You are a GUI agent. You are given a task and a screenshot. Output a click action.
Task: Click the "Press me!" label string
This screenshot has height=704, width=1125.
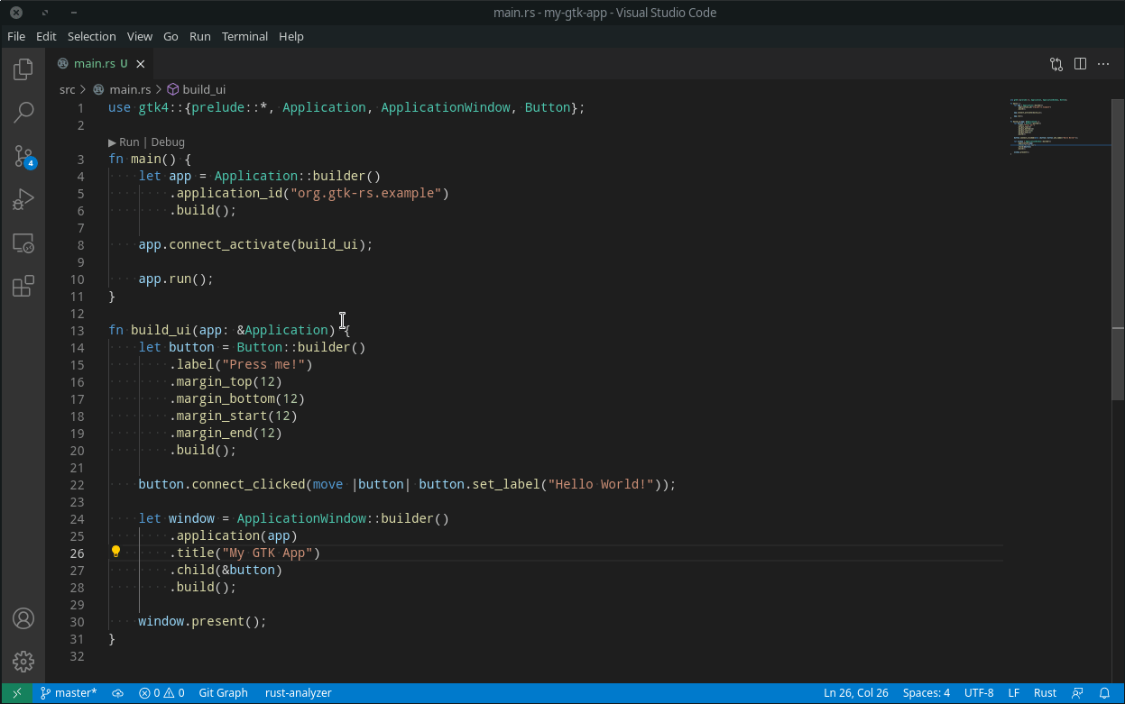click(263, 365)
